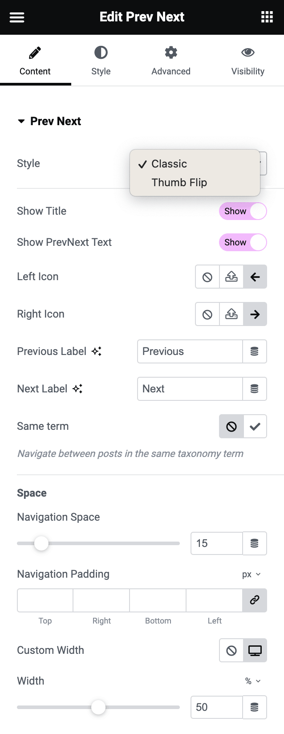284x734 pixels.
Task: Click dynamic tags icon for Navigation Space
Action: click(x=255, y=543)
